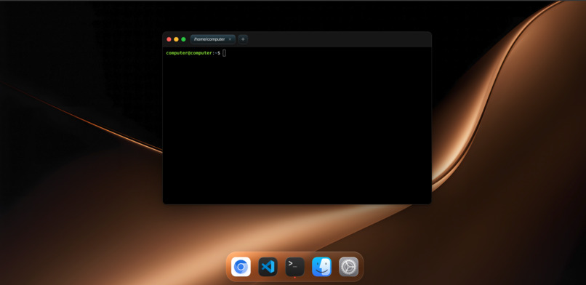586x285 pixels.
Task: Minimize the terminal window using yellow button
Action: [176, 39]
